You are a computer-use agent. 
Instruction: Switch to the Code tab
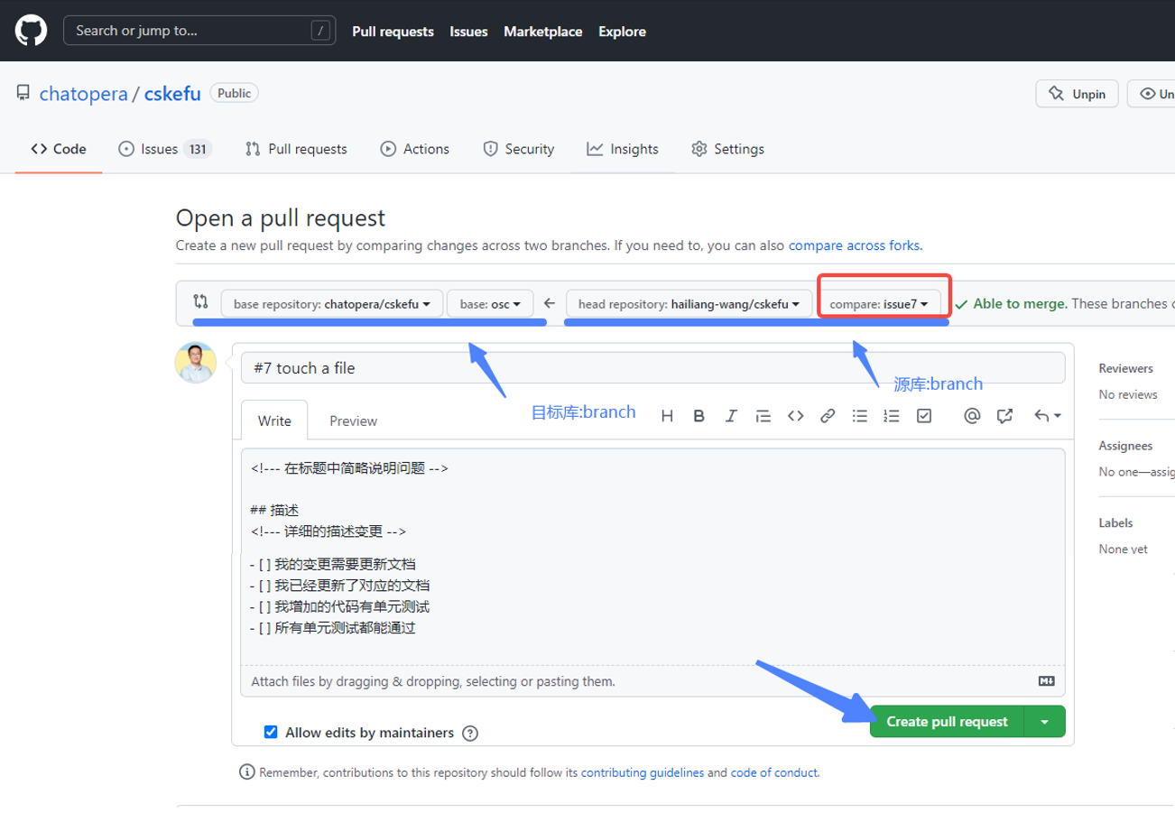click(59, 149)
